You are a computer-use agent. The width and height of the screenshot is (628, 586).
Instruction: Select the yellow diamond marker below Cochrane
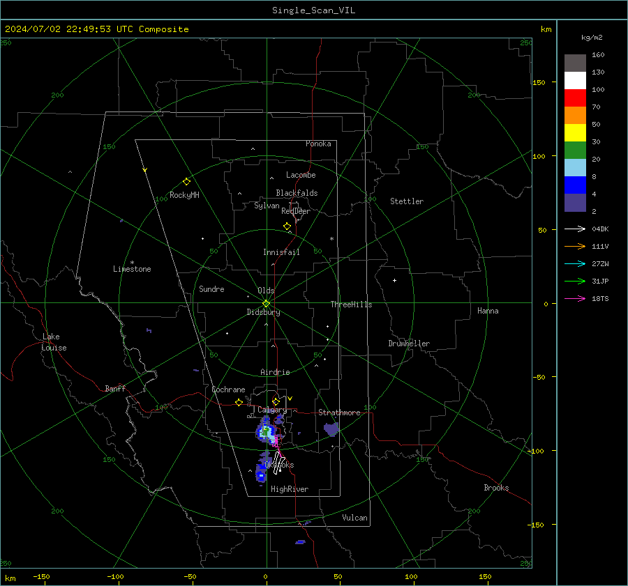point(239,403)
